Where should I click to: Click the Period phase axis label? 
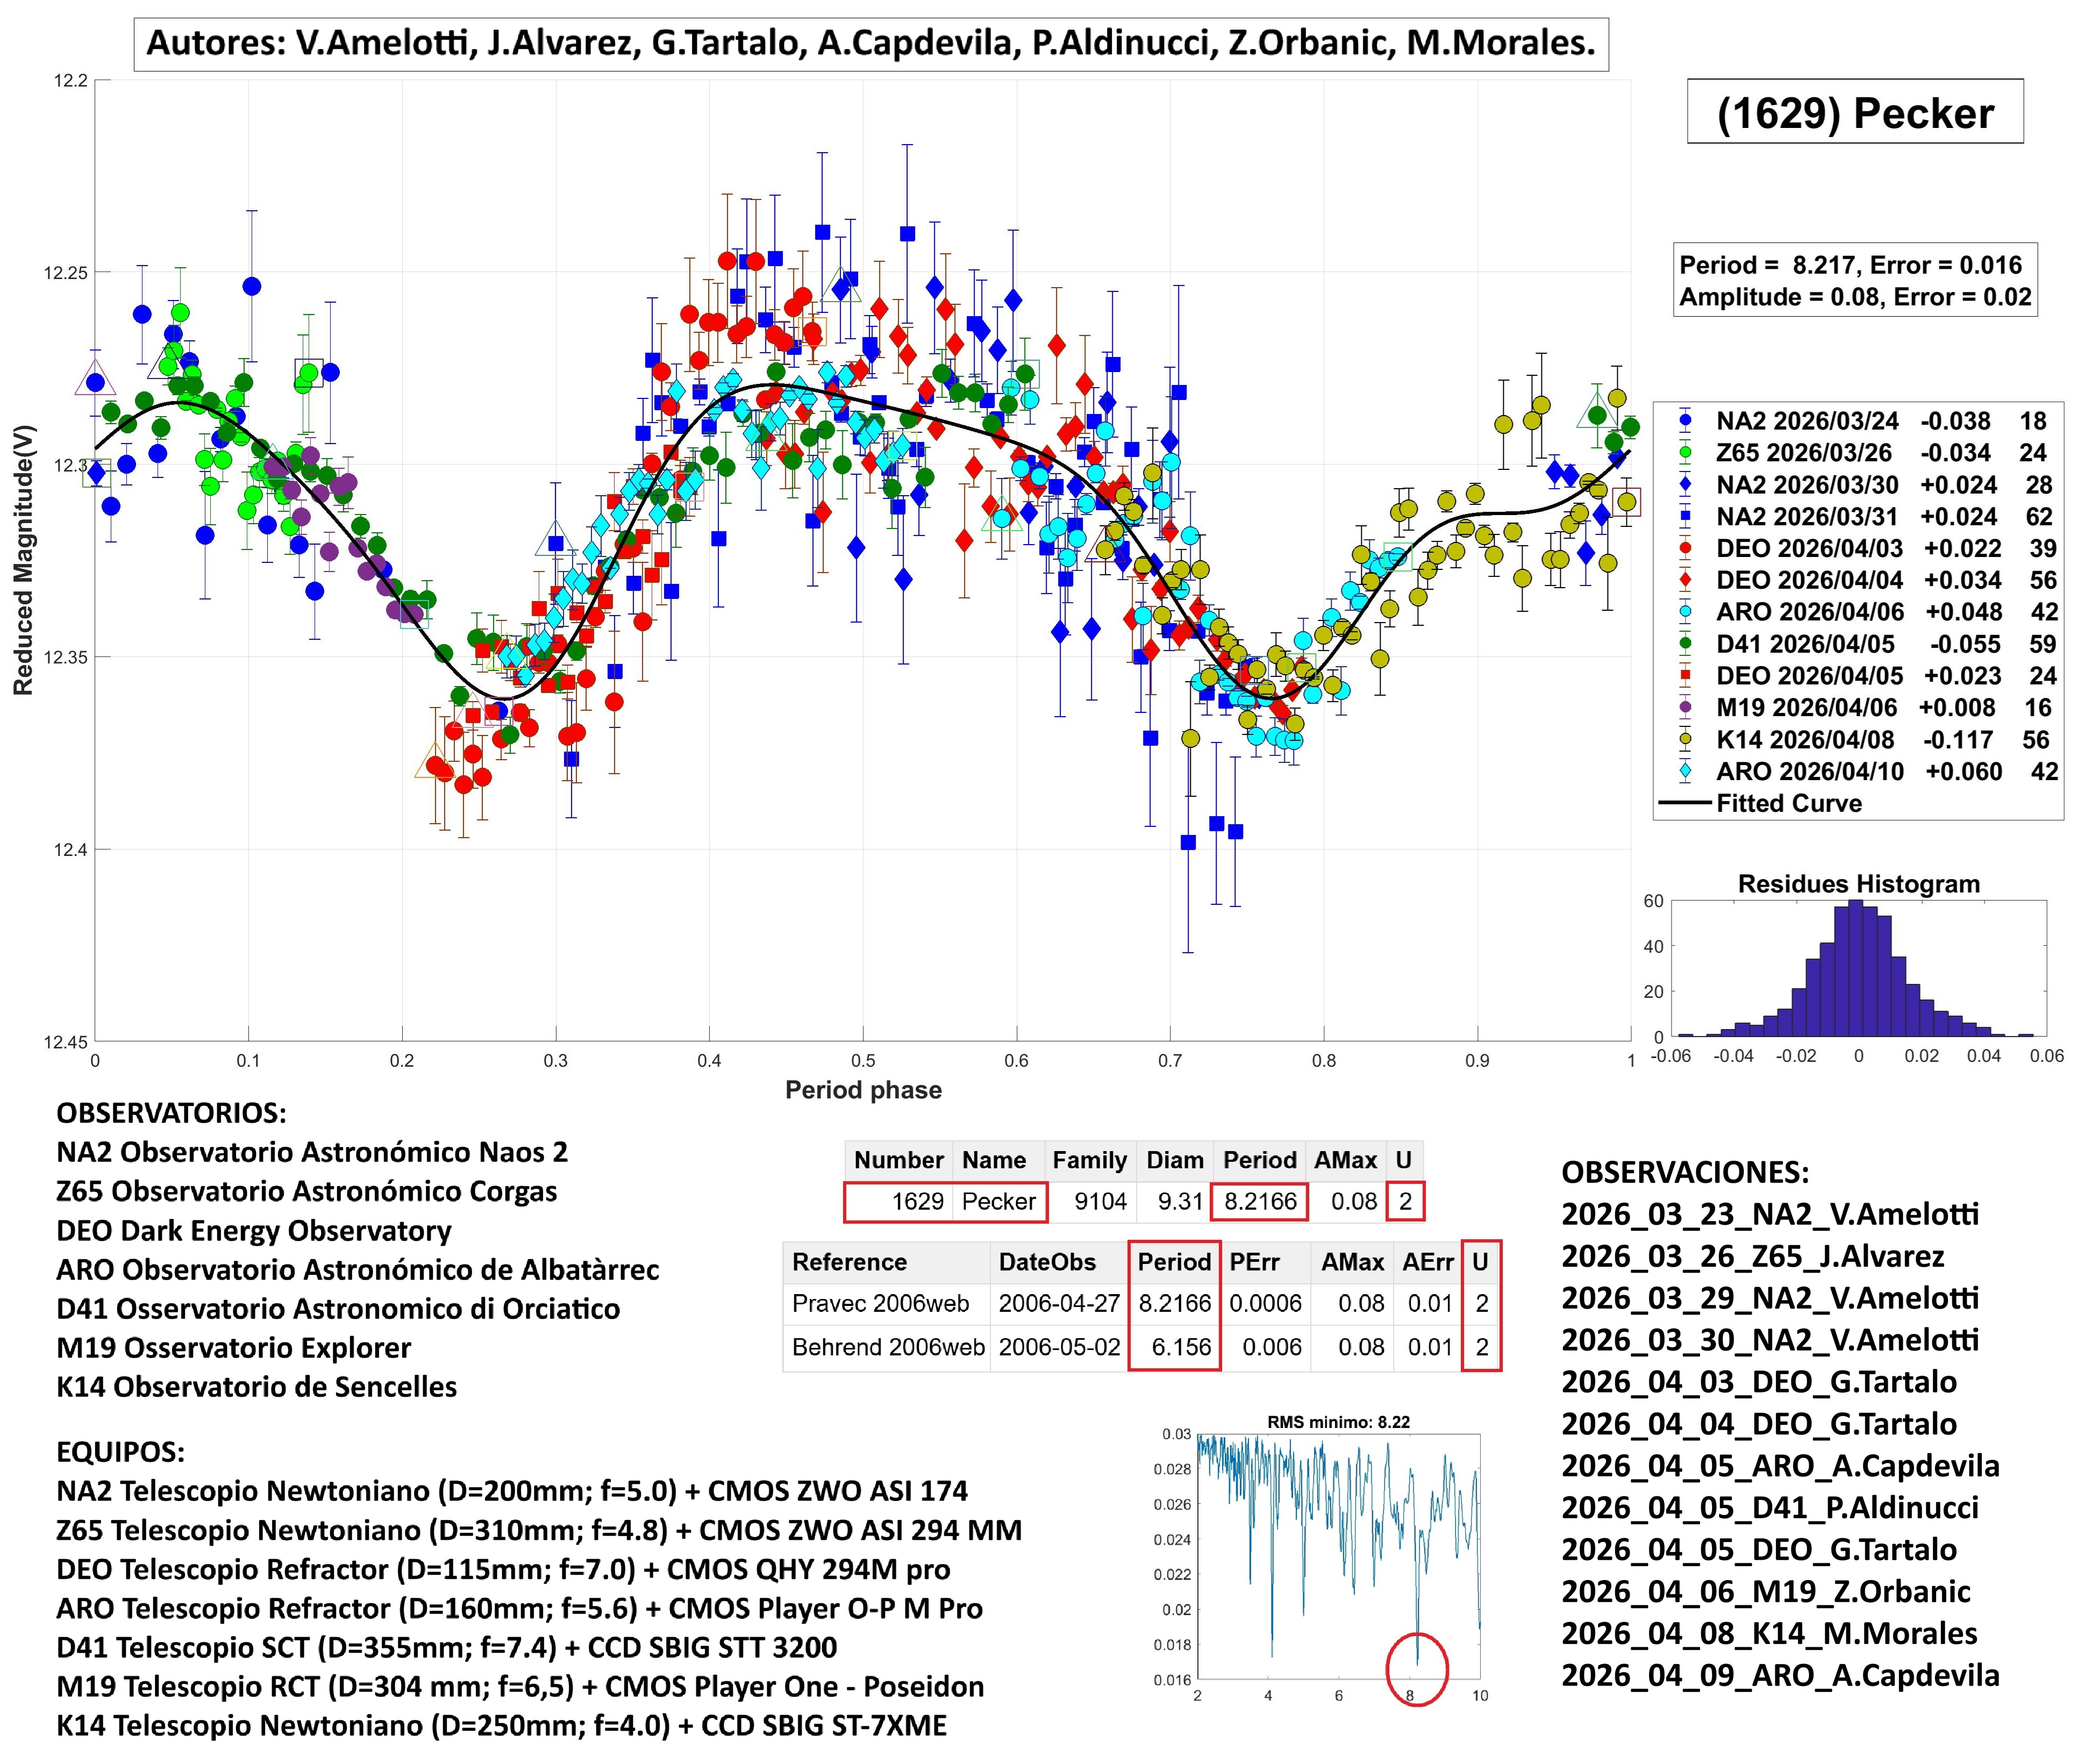pyautogui.click(x=863, y=1090)
